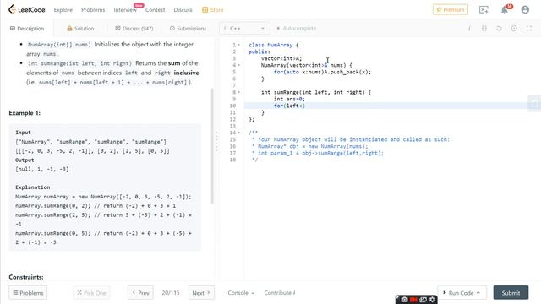Click the code line 'vector<int>A;'
Viewport: 541px width, 304px height.
click(x=281, y=58)
